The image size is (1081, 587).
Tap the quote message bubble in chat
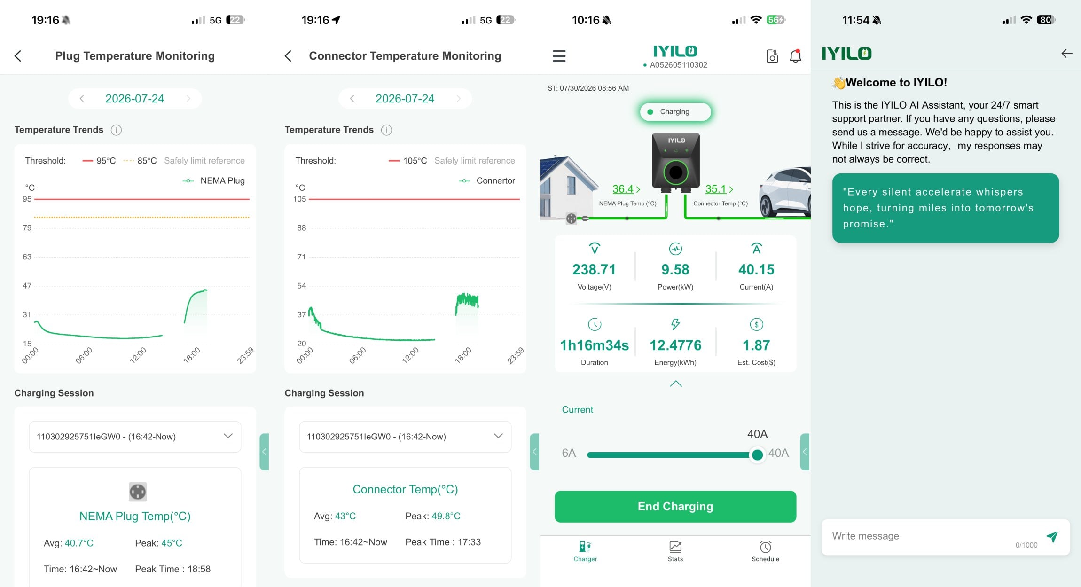[945, 208]
